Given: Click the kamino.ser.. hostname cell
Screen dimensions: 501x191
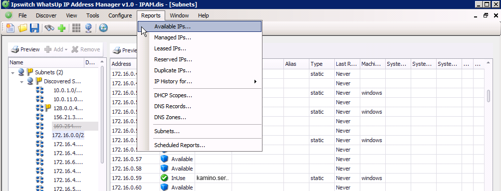Looking at the screenshot, I should (213, 178).
